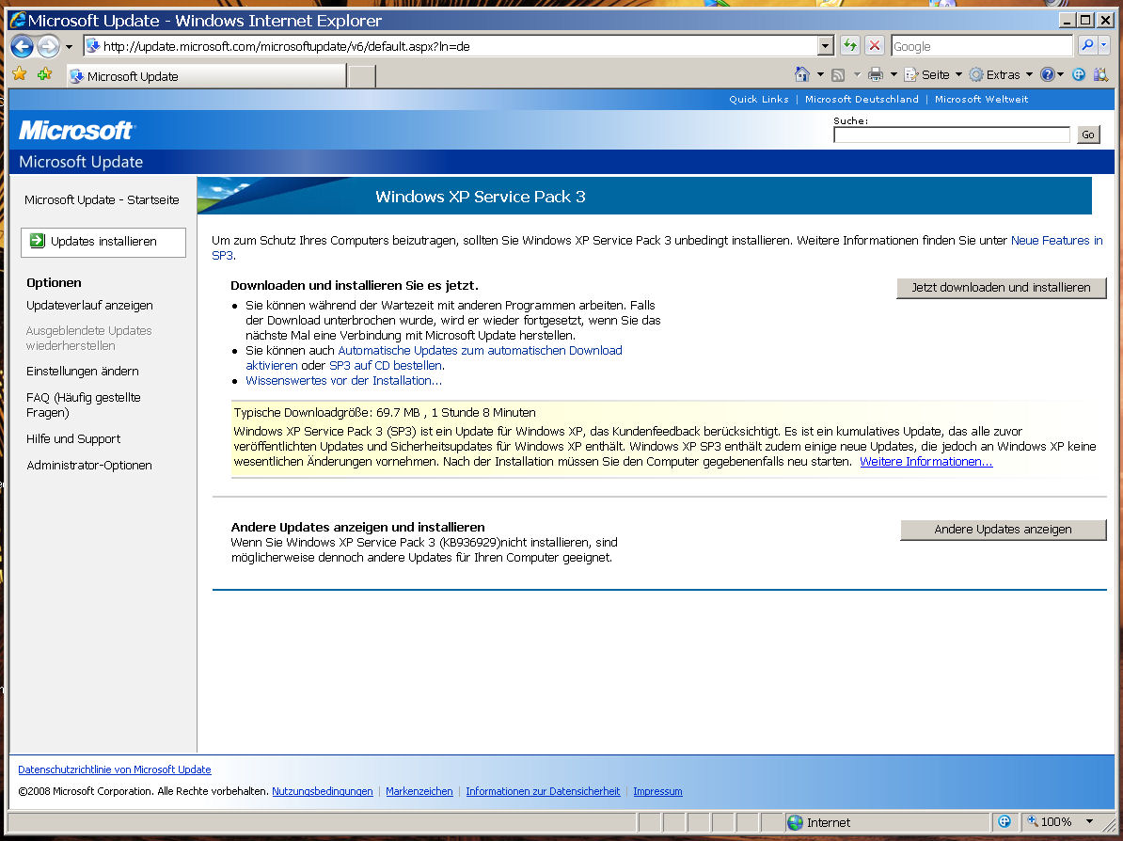Click the Home page icon
Viewport: 1123px width, 841px height.
(802, 73)
